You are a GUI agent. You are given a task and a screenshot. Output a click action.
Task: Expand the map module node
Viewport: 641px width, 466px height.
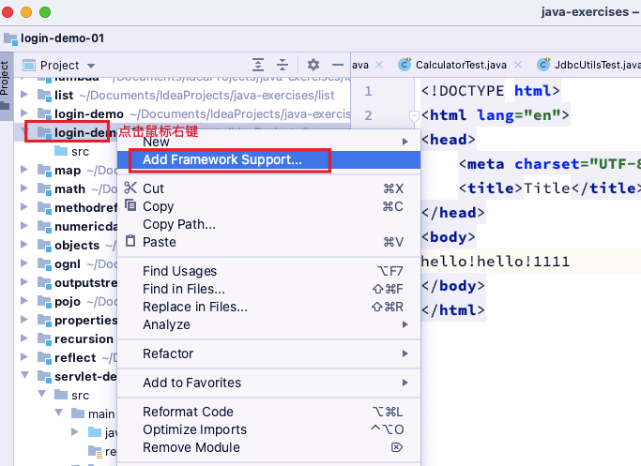point(24,169)
